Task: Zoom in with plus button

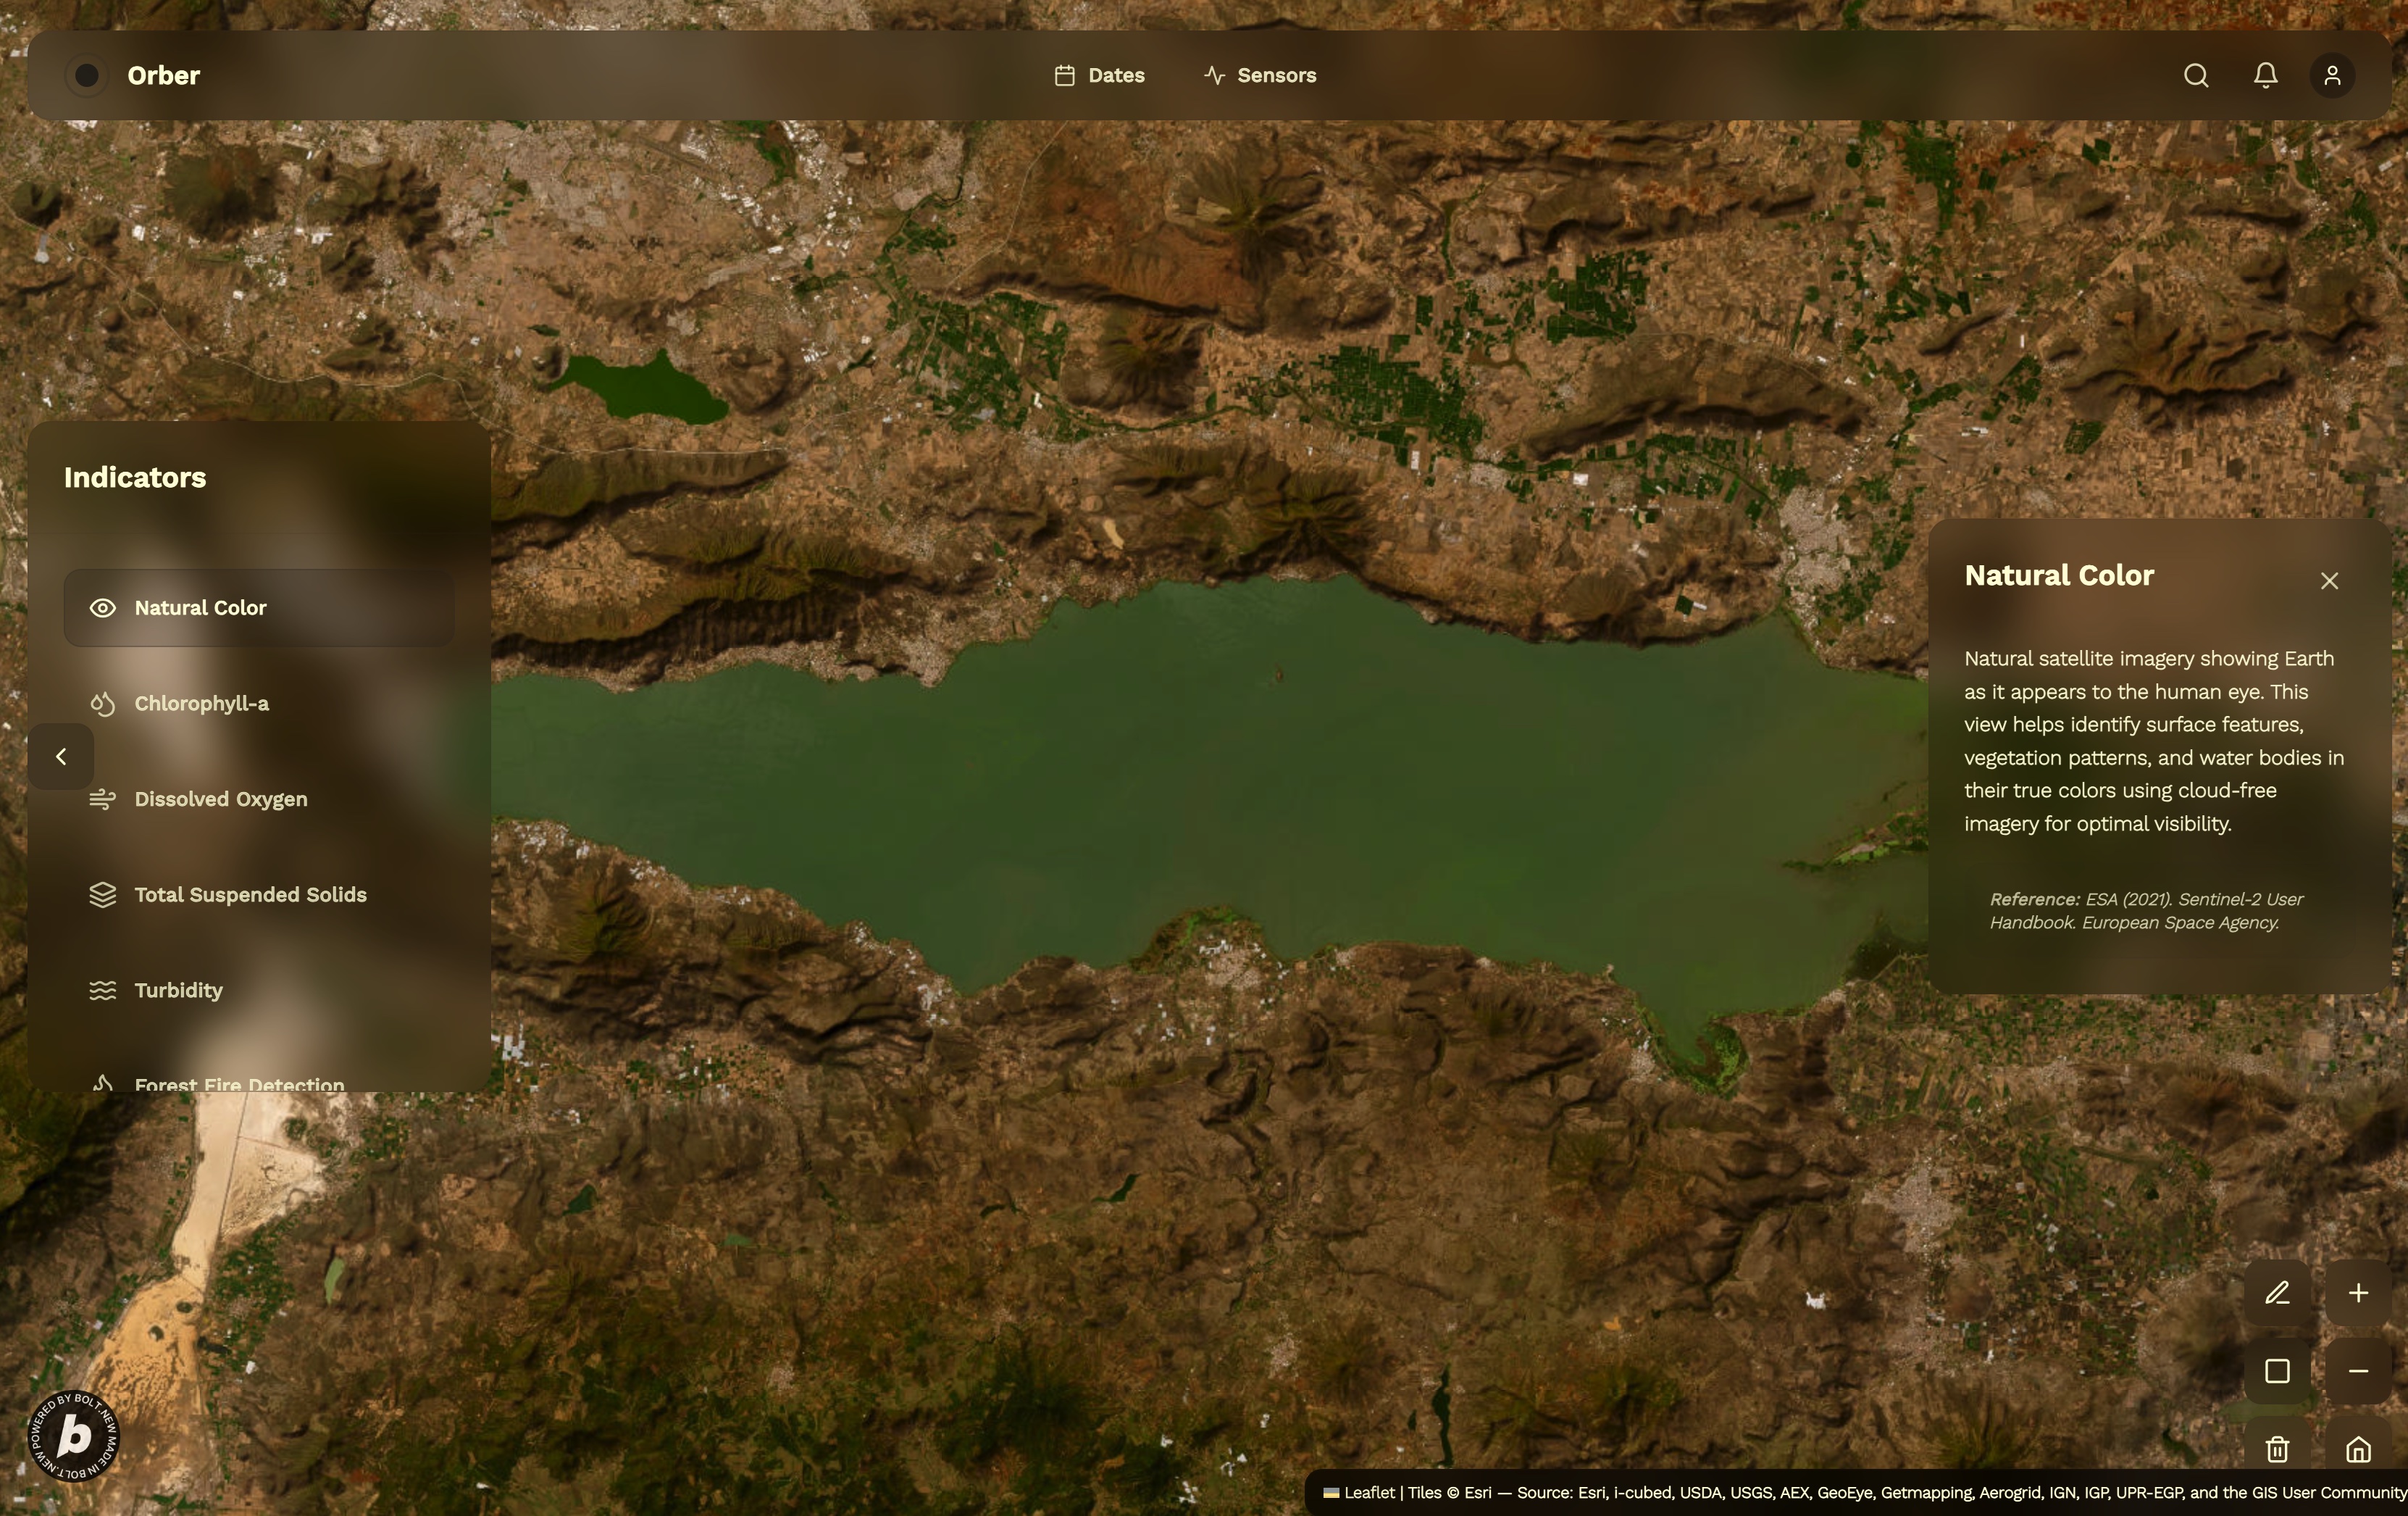Action: click(x=2358, y=1293)
